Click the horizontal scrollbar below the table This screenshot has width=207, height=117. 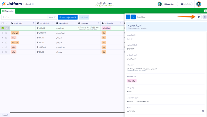click(67, 113)
